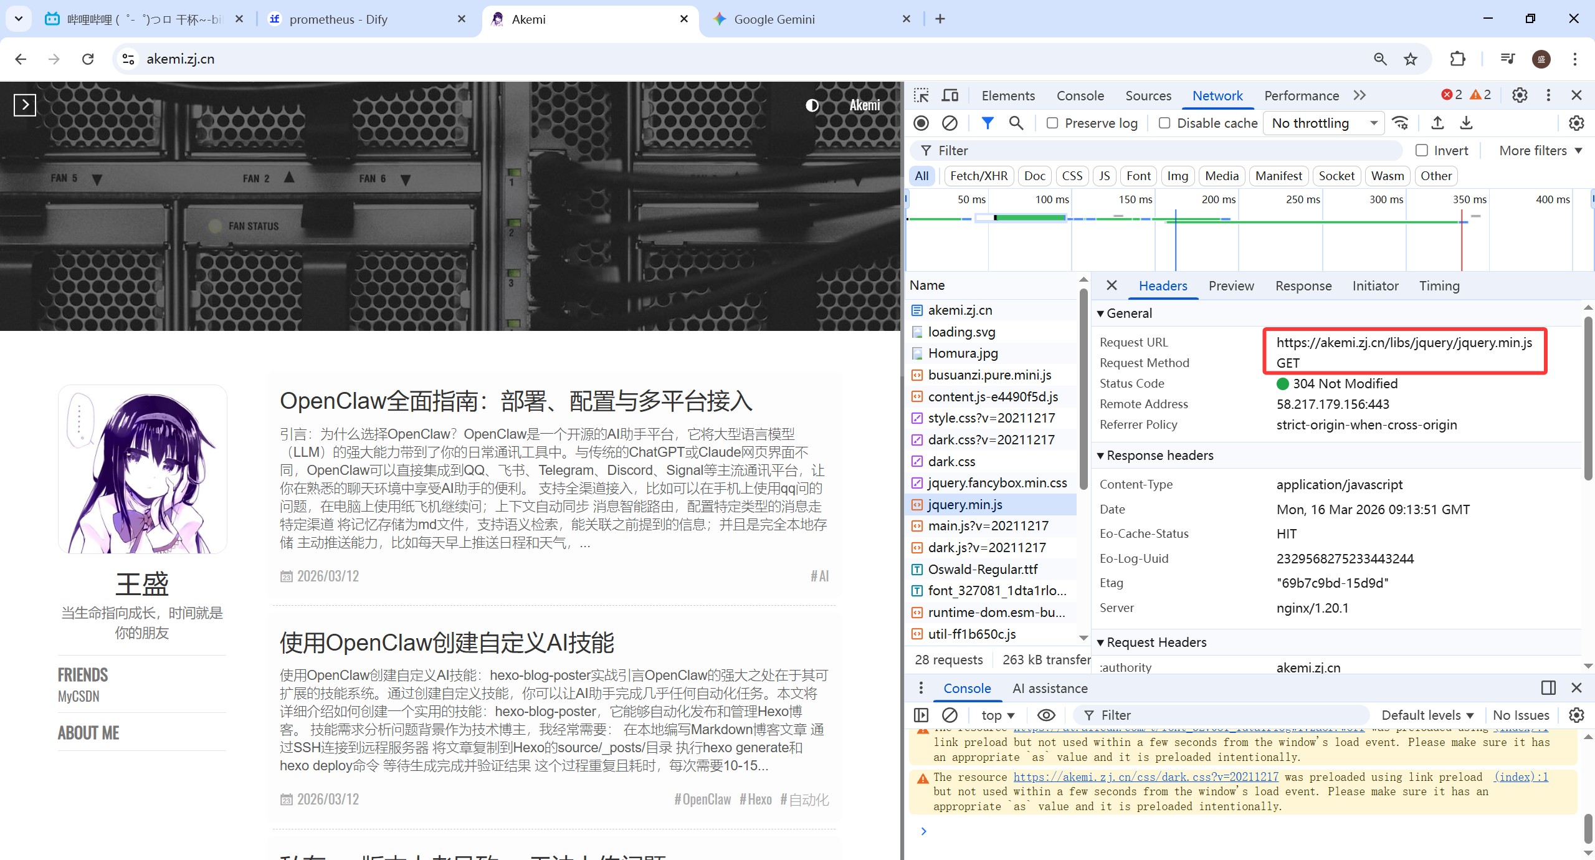This screenshot has width=1595, height=860.
Task: Filter requests by Fetch/XHR type
Action: (978, 176)
